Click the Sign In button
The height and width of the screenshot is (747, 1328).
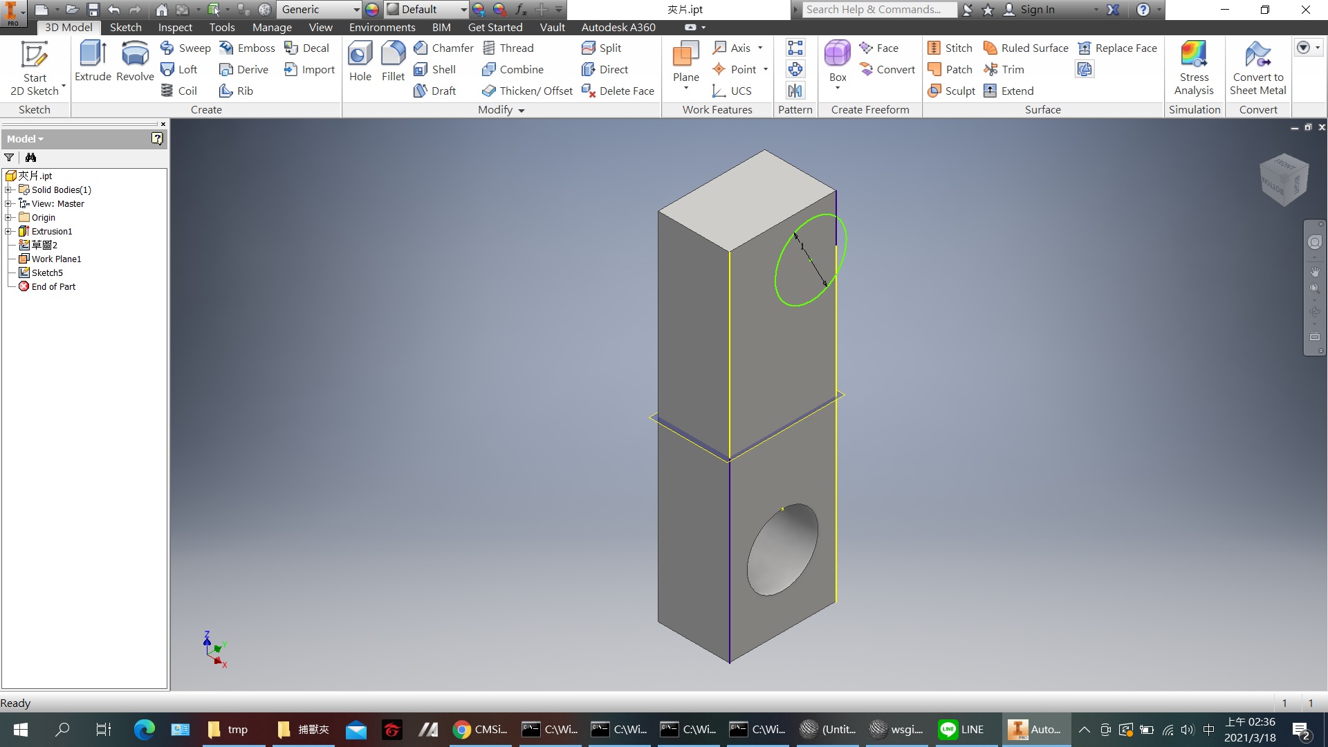point(1037,10)
